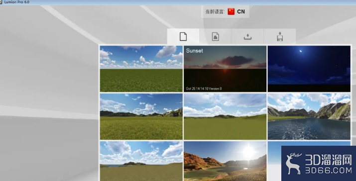The image size is (356, 181).
Task: Select the flat grass daytime scene thumbnail
Action: (141, 69)
